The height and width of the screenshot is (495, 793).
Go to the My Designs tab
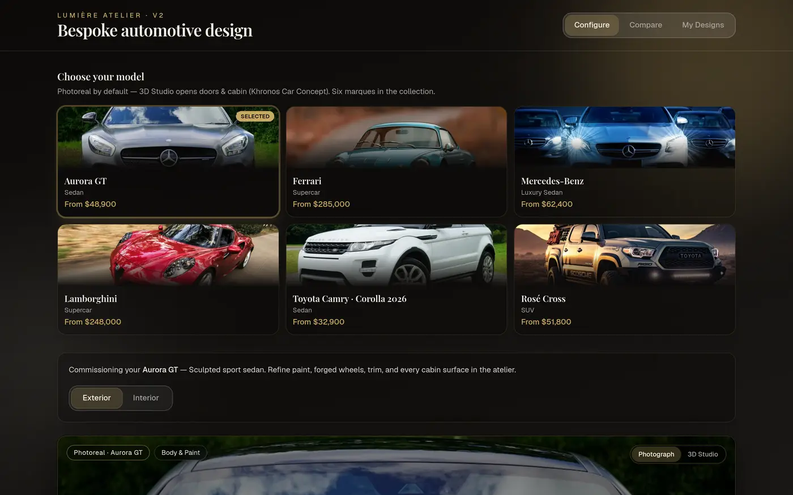click(703, 25)
